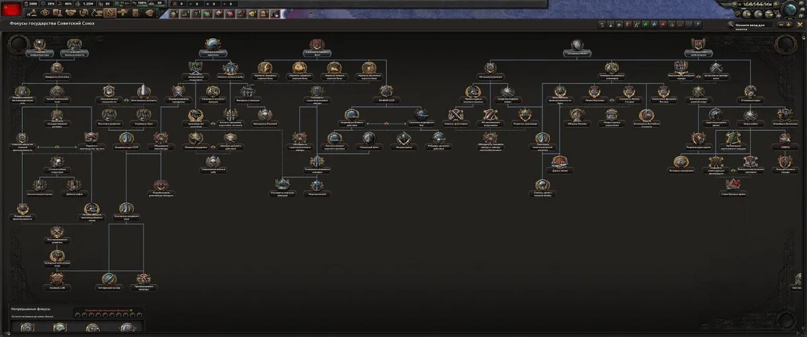Screen dimensions: 807x337
Task: Select the Оборона Москвы focus
Action: [578, 118]
